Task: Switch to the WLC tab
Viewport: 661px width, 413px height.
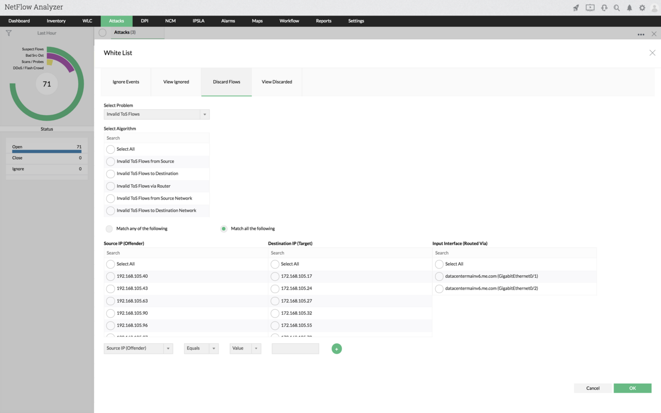Action: [x=87, y=21]
